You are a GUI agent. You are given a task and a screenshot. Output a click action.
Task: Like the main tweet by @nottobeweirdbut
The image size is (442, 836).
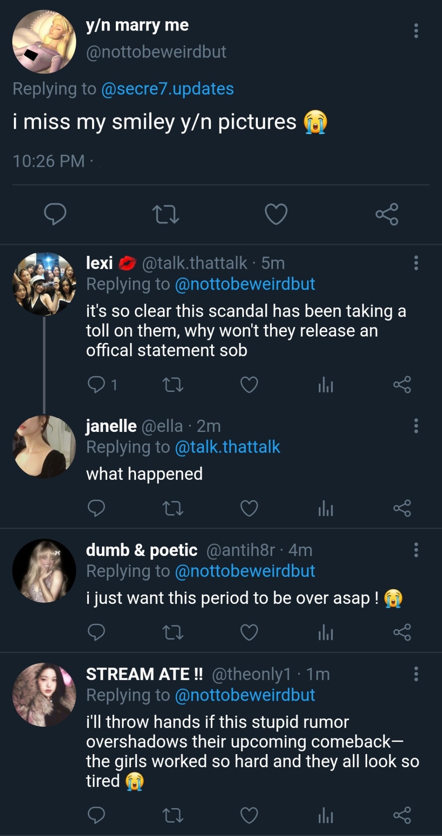276,214
